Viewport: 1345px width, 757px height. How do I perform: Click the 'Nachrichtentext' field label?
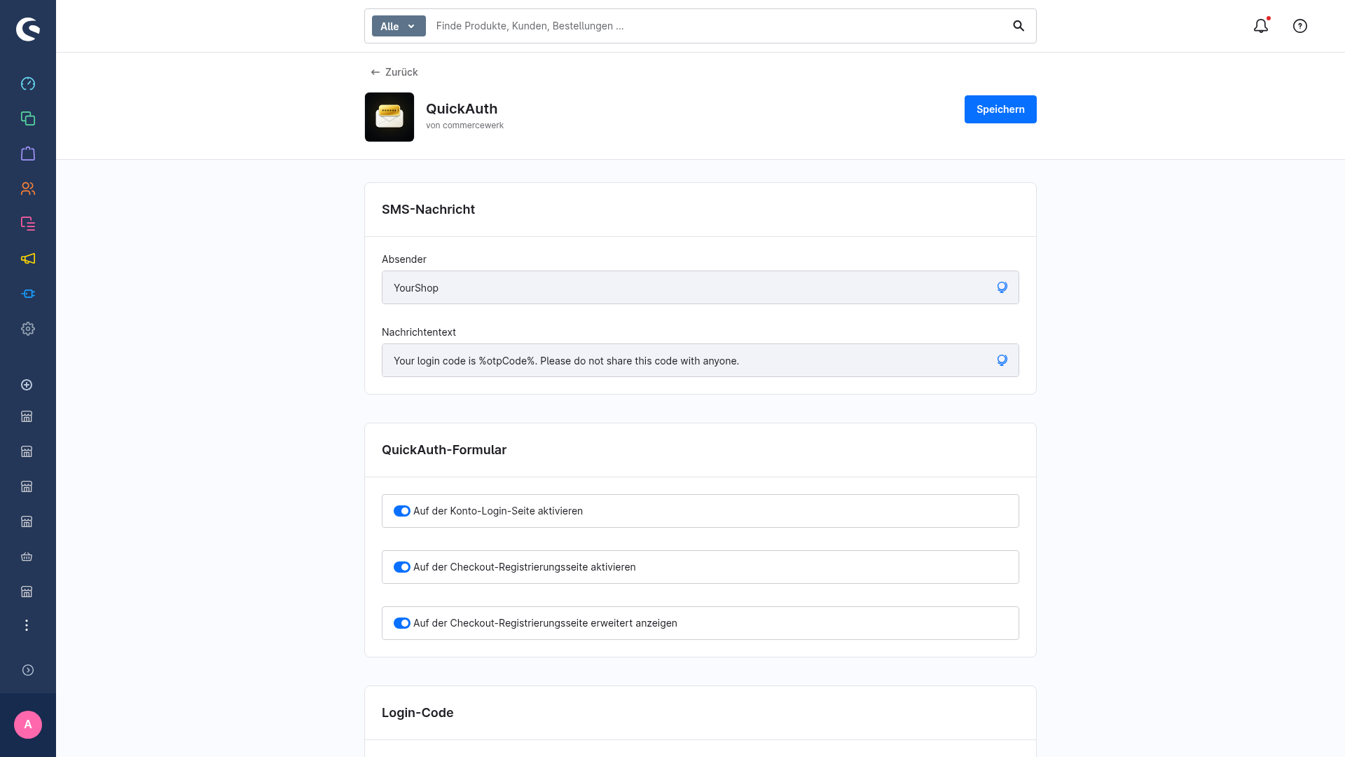tap(419, 332)
